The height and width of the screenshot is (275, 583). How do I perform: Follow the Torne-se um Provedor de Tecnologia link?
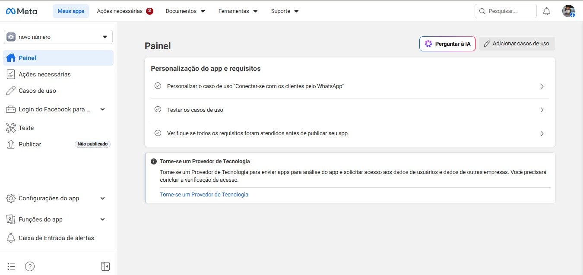(204, 195)
